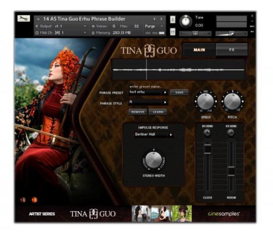Mute the instrument with M button
Viewport: 273px width, 237px height.
tap(172, 32)
